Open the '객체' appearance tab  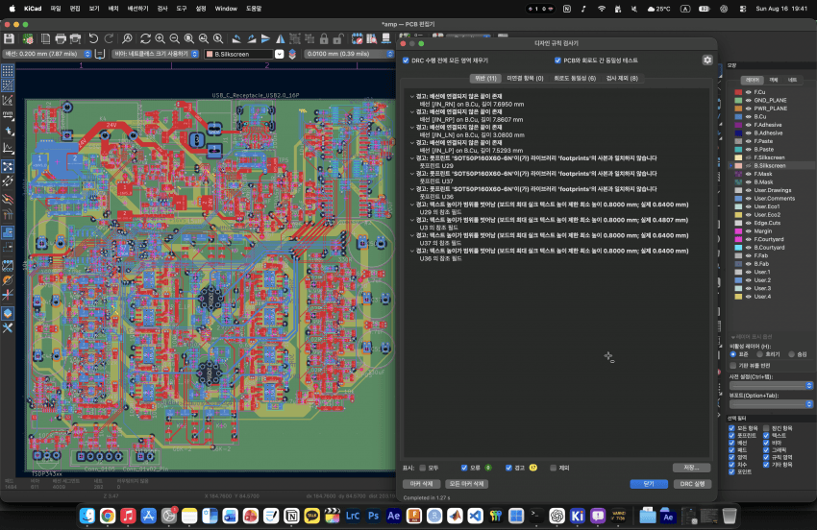[774, 81]
